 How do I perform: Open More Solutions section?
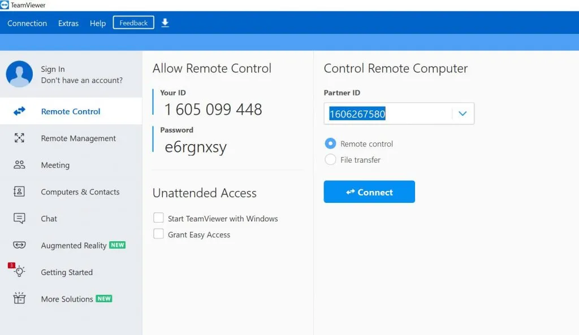coord(71,299)
